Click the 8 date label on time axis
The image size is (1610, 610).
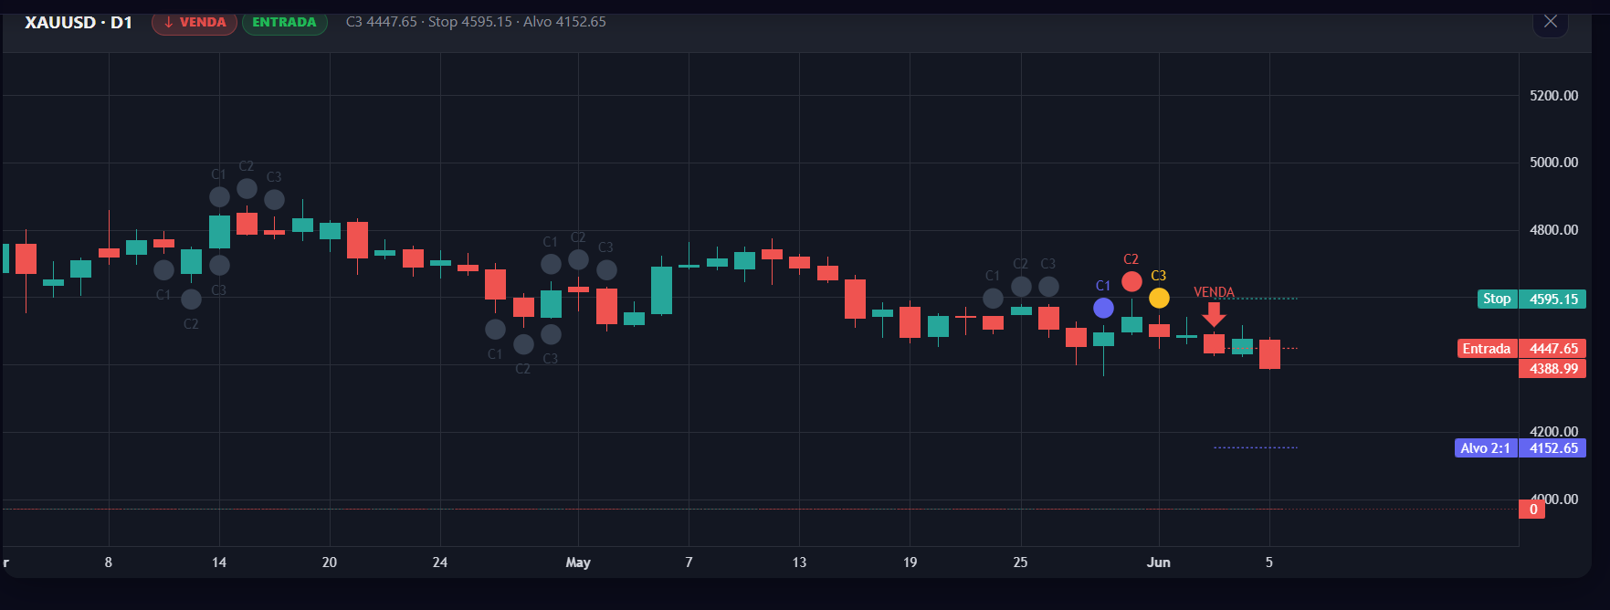point(109,563)
